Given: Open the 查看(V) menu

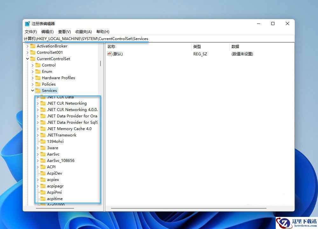Looking at the screenshot, I should [x=65, y=31].
